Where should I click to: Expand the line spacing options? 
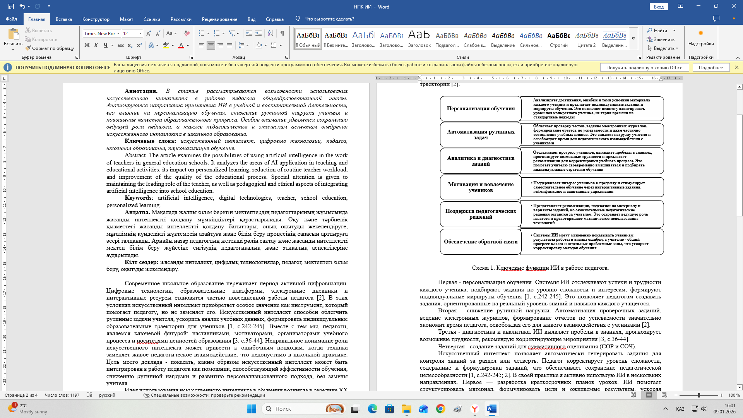pyautogui.click(x=247, y=45)
